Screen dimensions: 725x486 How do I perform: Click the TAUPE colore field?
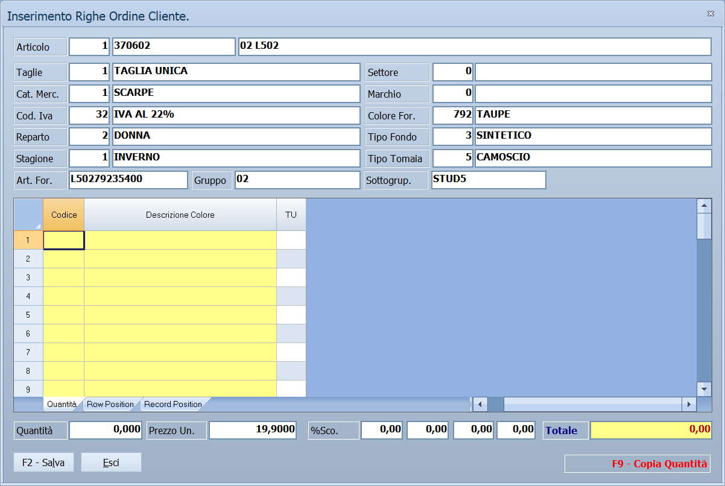[594, 115]
